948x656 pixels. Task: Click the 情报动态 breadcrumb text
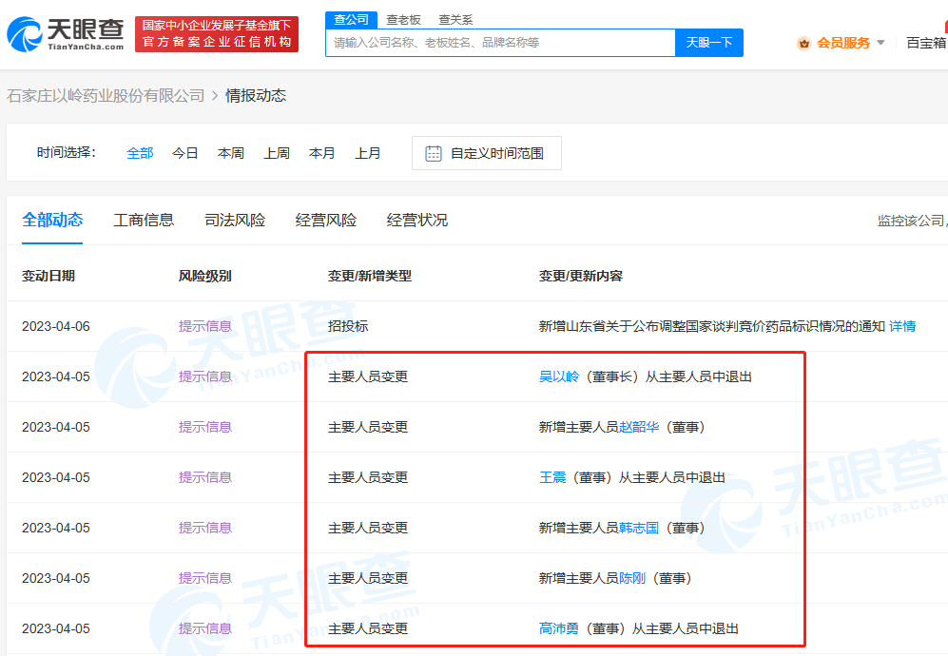[x=256, y=95]
